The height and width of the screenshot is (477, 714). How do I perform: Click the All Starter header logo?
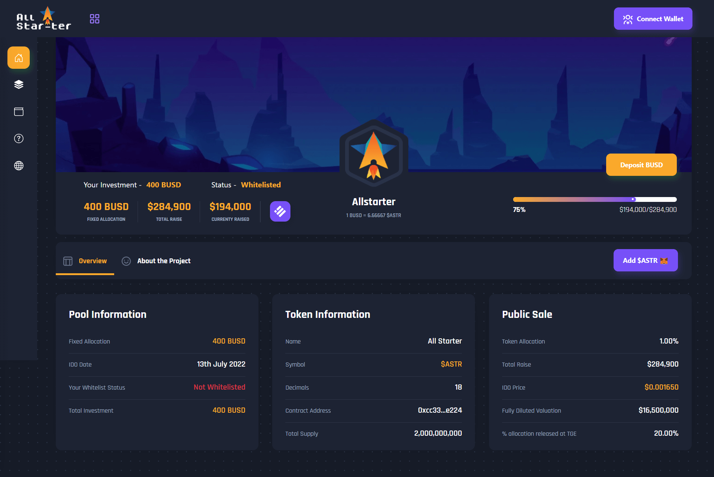click(44, 19)
